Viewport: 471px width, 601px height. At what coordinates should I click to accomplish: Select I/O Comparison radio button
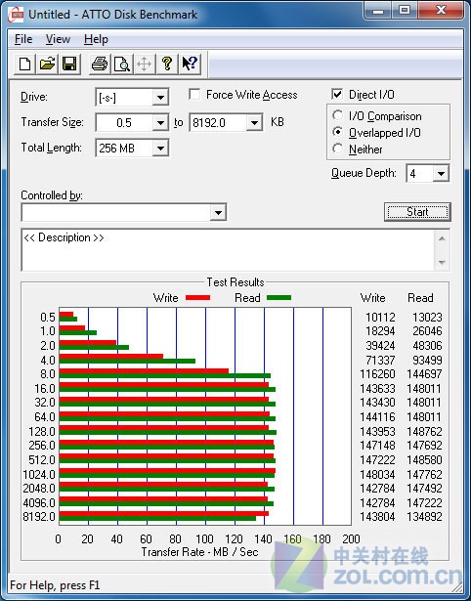(x=338, y=115)
